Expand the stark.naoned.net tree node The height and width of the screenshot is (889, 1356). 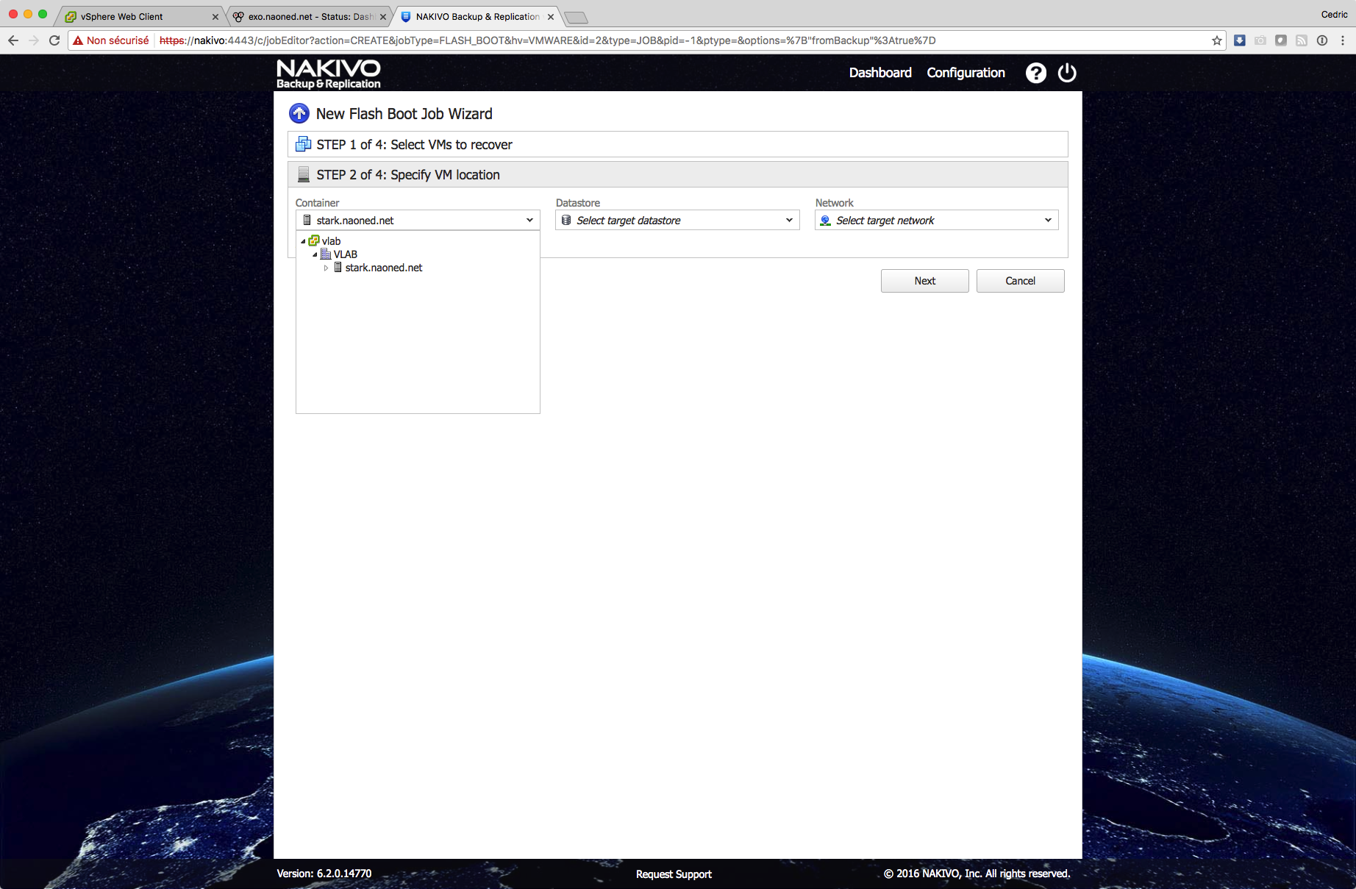(326, 268)
